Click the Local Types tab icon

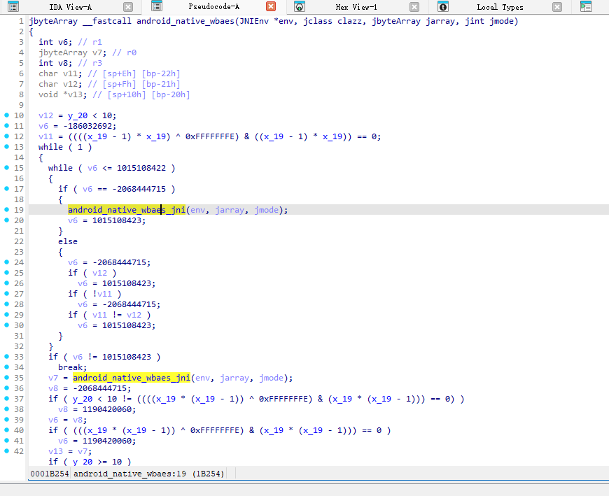pyautogui.click(x=443, y=6)
